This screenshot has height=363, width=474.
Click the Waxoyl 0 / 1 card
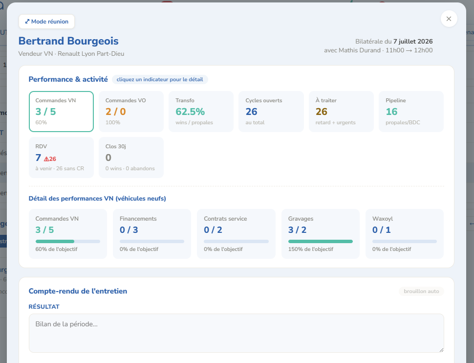(405, 234)
